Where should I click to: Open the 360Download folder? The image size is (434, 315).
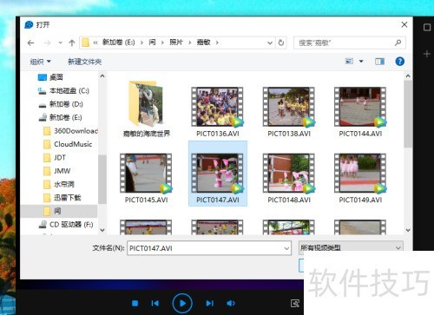tap(70, 131)
